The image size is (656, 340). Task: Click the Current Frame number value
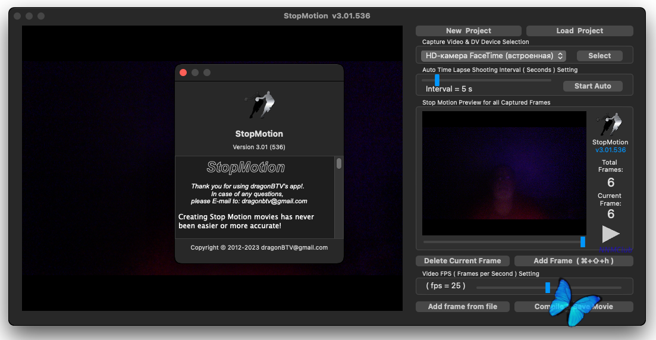pos(611,214)
